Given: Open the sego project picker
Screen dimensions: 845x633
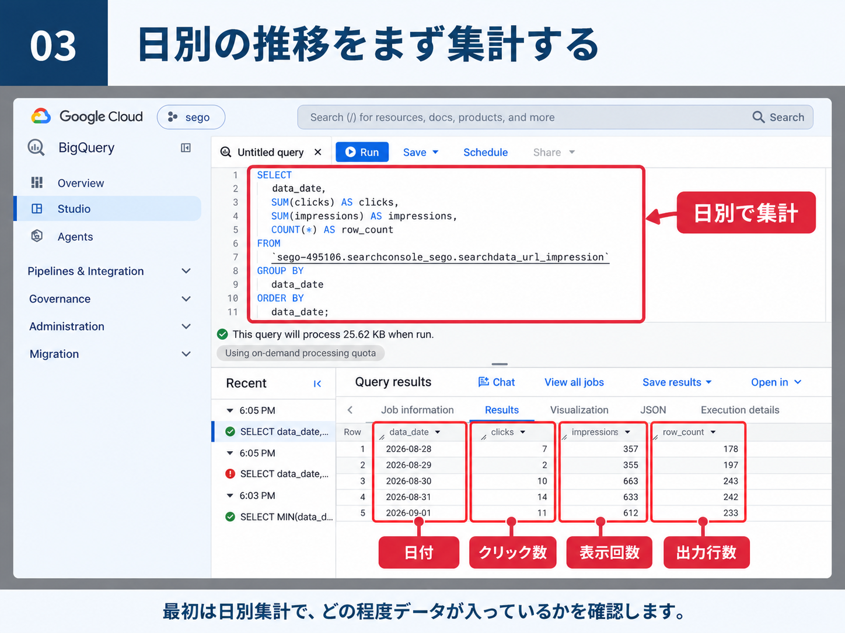Looking at the screenshot, I should tap(191, 117).
